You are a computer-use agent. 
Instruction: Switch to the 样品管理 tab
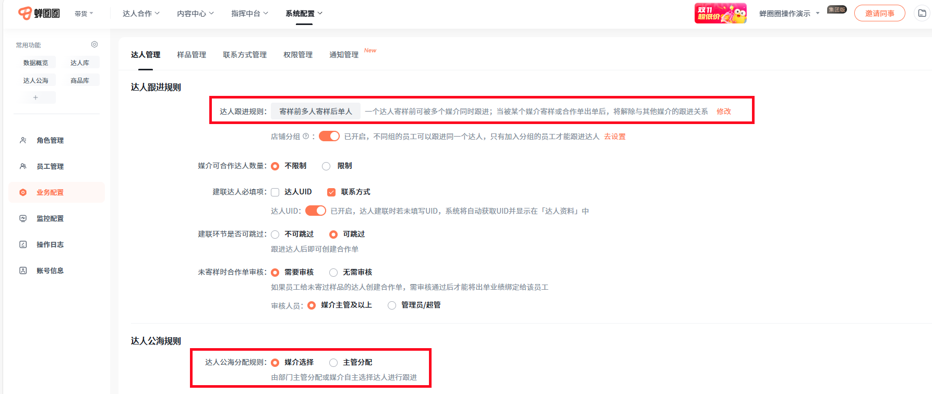coord(192,55)
